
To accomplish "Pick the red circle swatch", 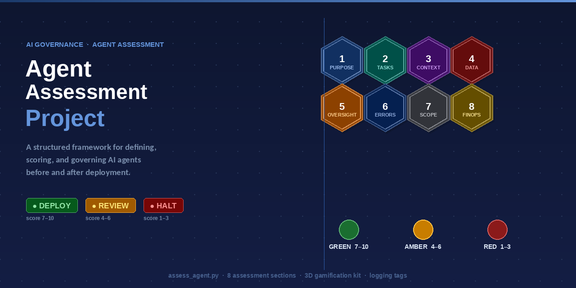I will tap(497, 229).
